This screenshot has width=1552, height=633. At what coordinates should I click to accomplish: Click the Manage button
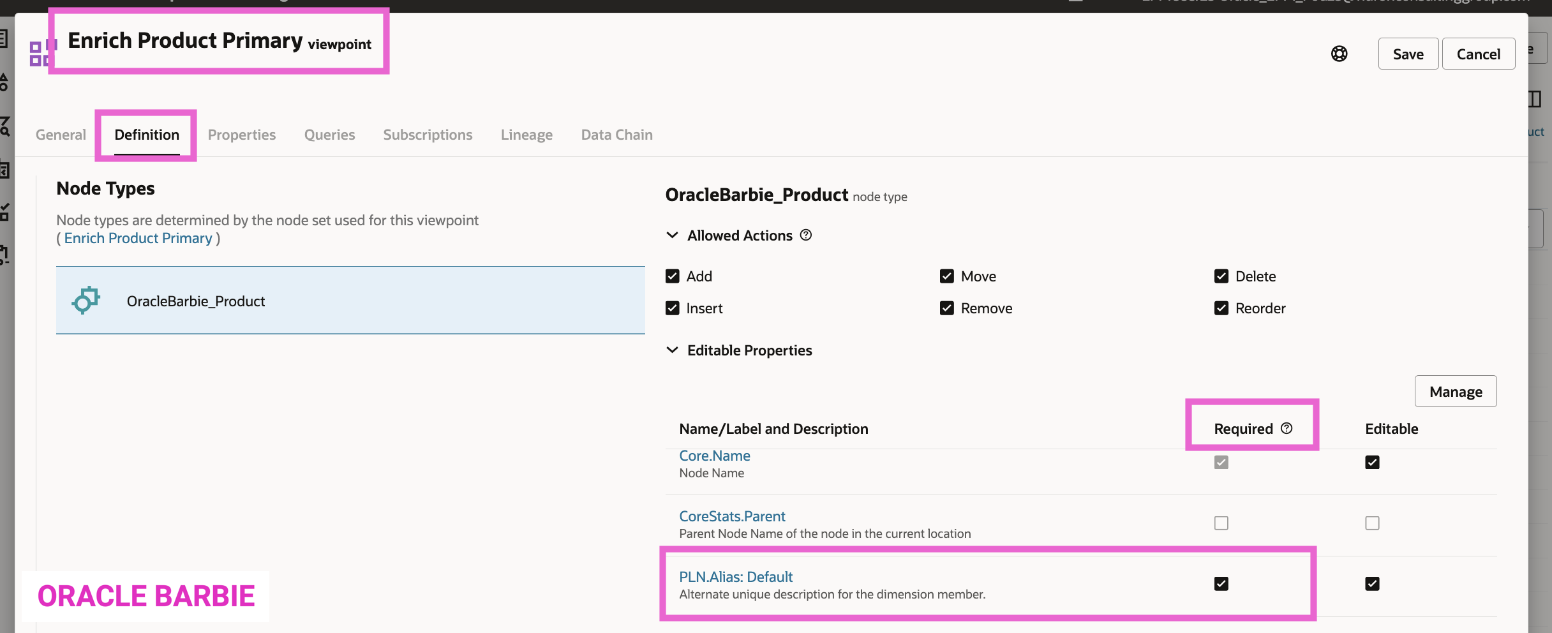1455,391
